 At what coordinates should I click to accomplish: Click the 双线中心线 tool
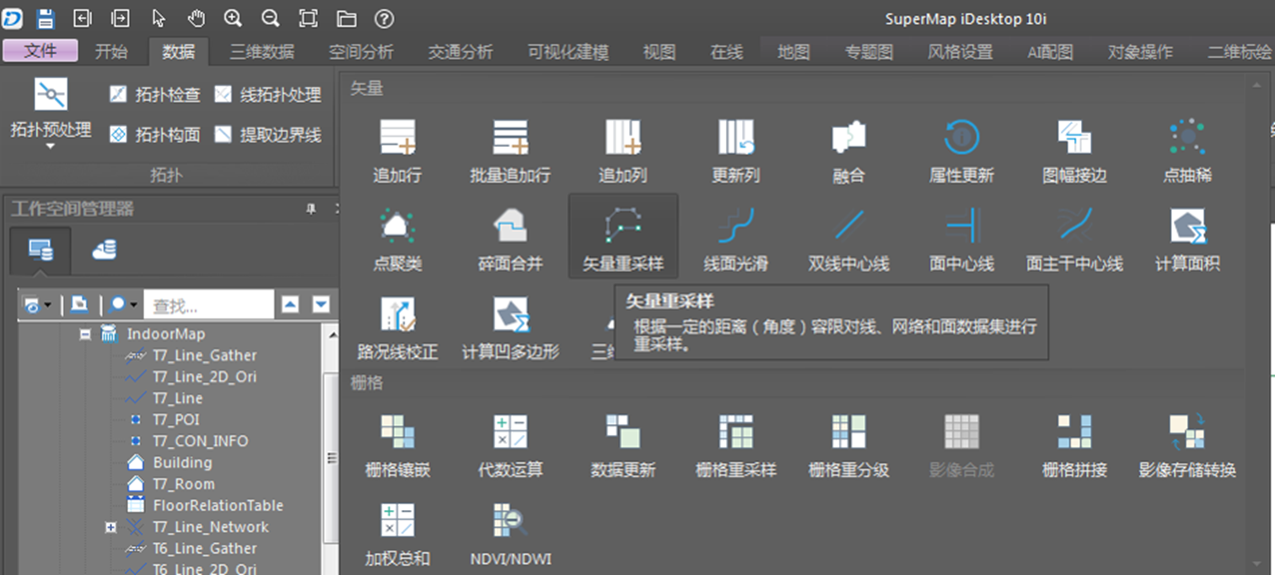848,239
